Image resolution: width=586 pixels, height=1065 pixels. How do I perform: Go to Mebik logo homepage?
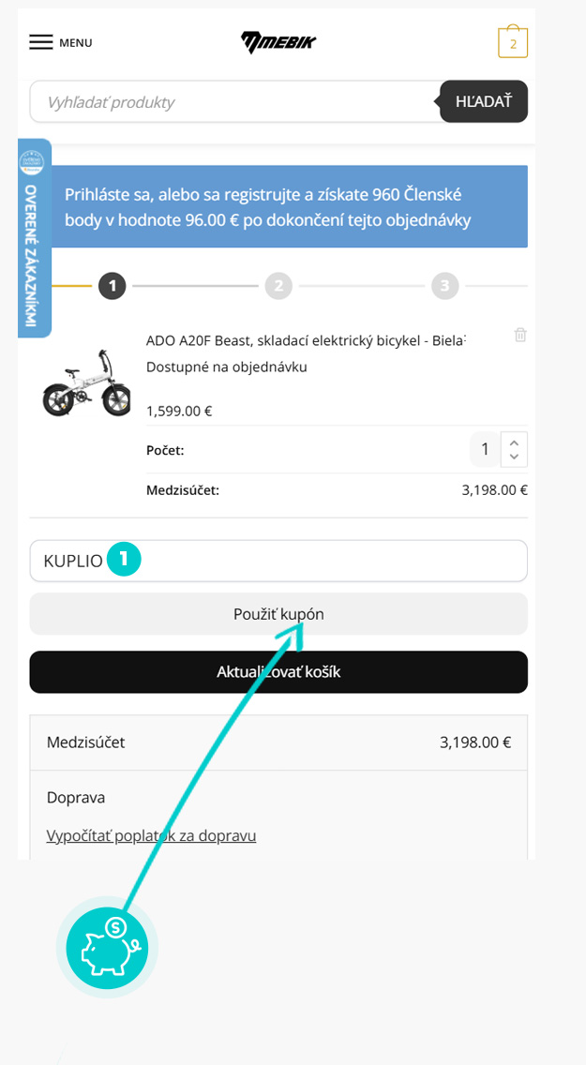(278, 43)
